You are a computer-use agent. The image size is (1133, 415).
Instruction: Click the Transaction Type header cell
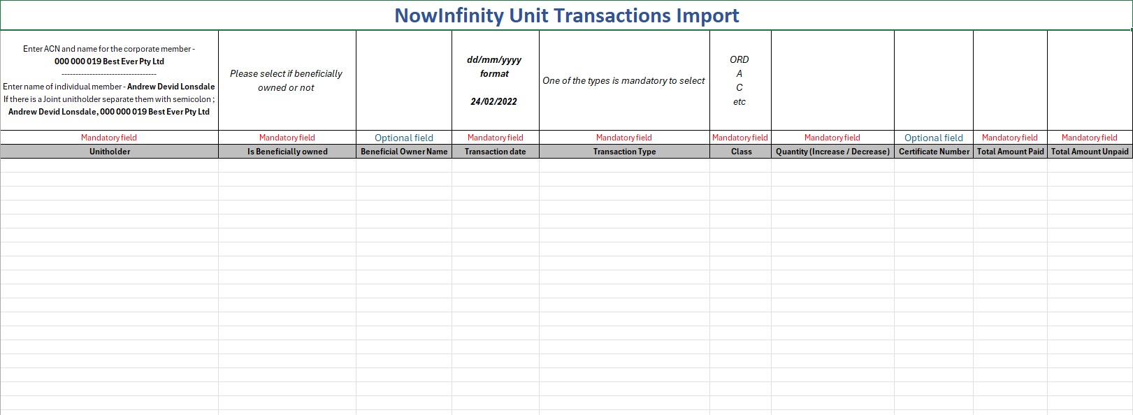[x=624, y=152]
